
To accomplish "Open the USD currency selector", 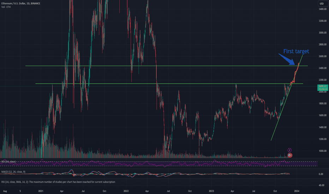I will [x=322, y=4].
